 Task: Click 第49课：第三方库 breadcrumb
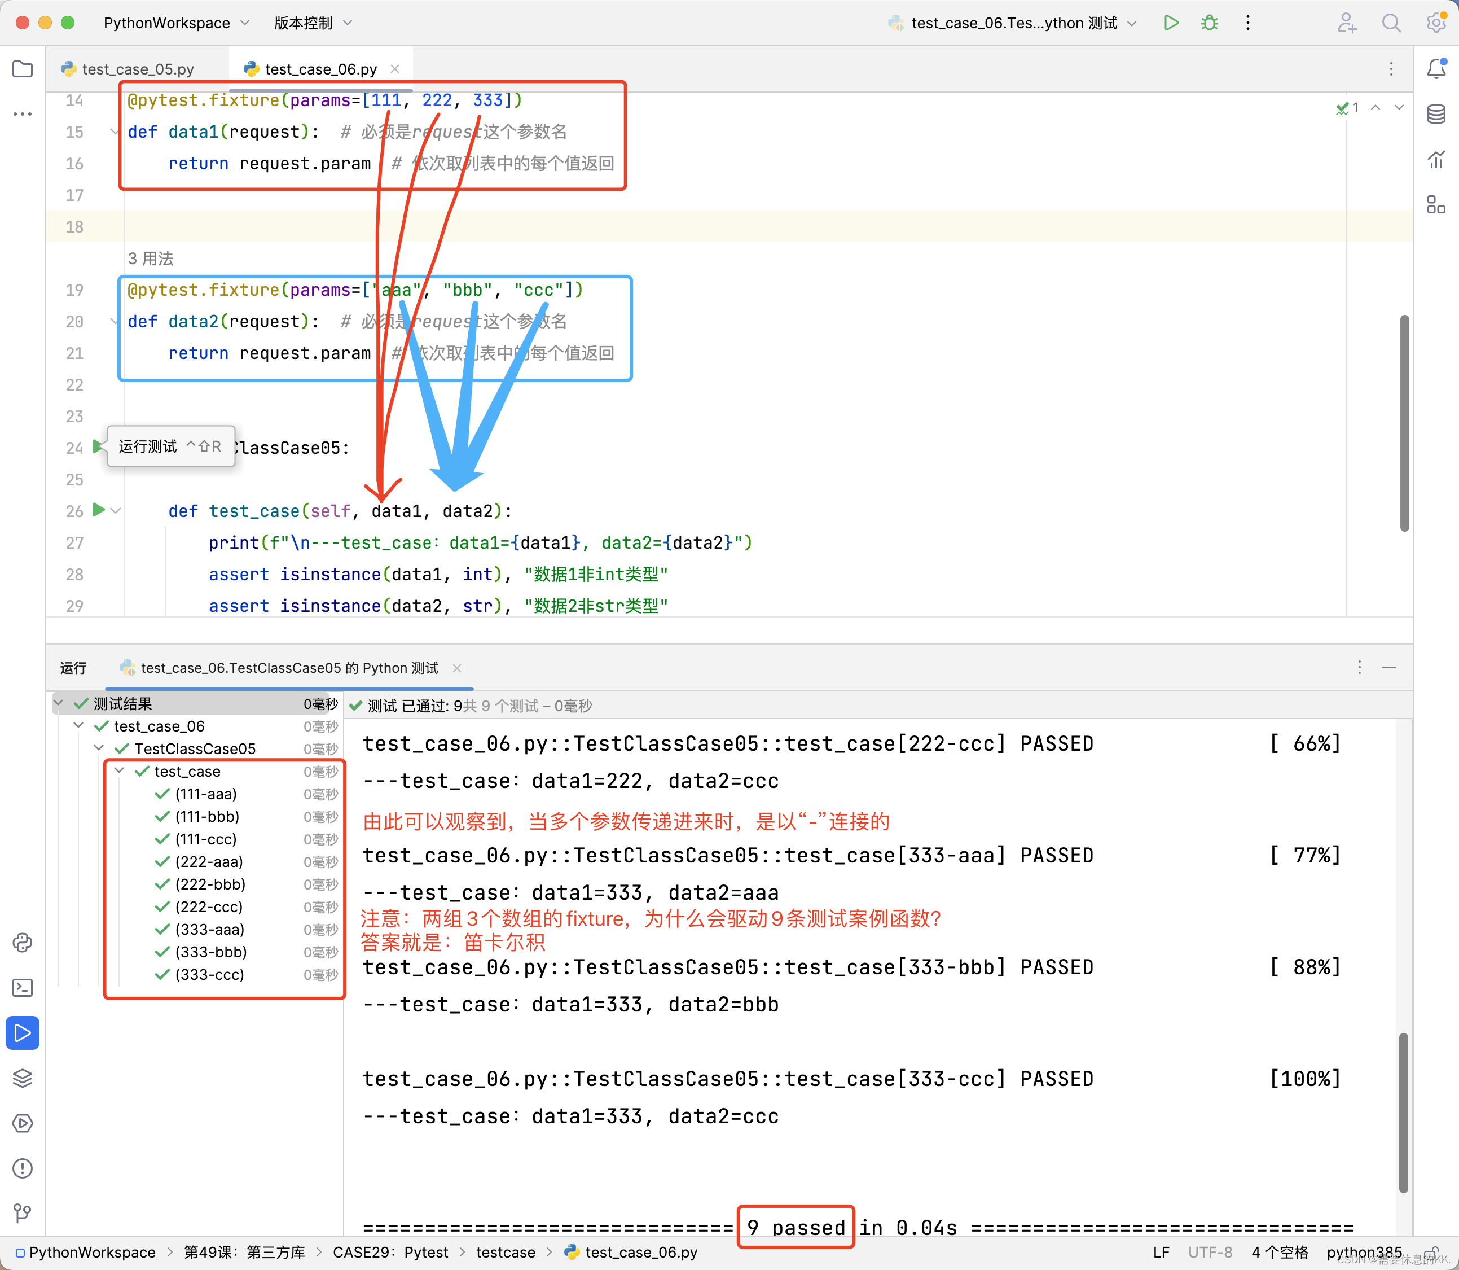point(244,1253)
